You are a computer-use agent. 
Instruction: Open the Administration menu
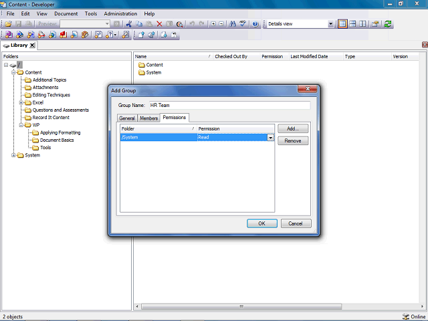120,13
